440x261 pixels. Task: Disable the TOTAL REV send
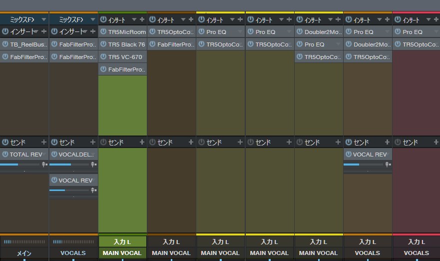tap(5, 154)
